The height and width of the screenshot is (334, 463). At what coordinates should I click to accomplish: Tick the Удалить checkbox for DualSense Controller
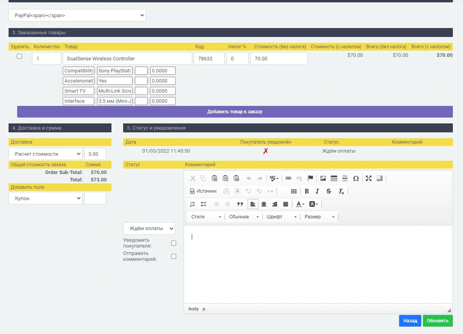coord(19,57)
